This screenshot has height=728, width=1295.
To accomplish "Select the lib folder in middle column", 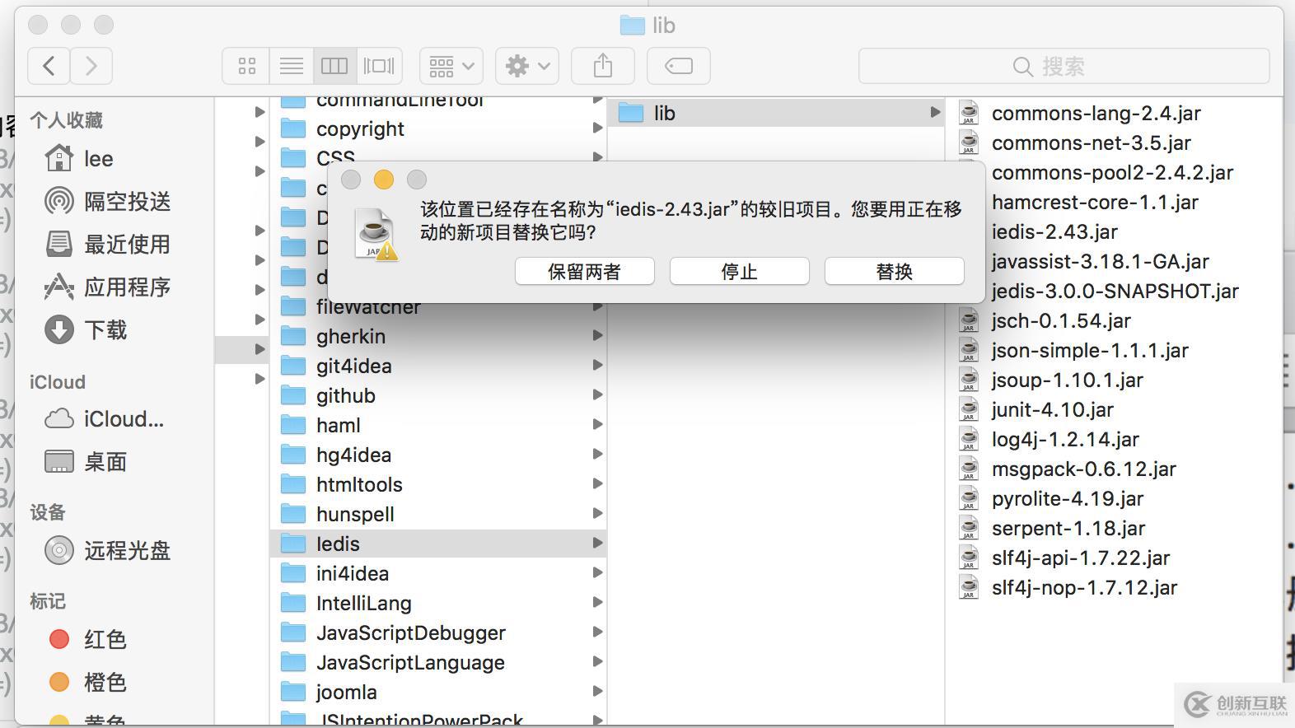I will [777, 113].
